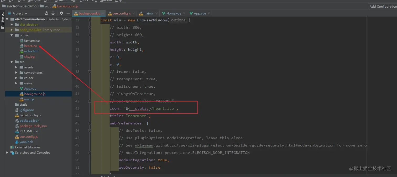Screen dimensions: 397x177
Task: Close the background.js editor tab
Action: point(103,13)
